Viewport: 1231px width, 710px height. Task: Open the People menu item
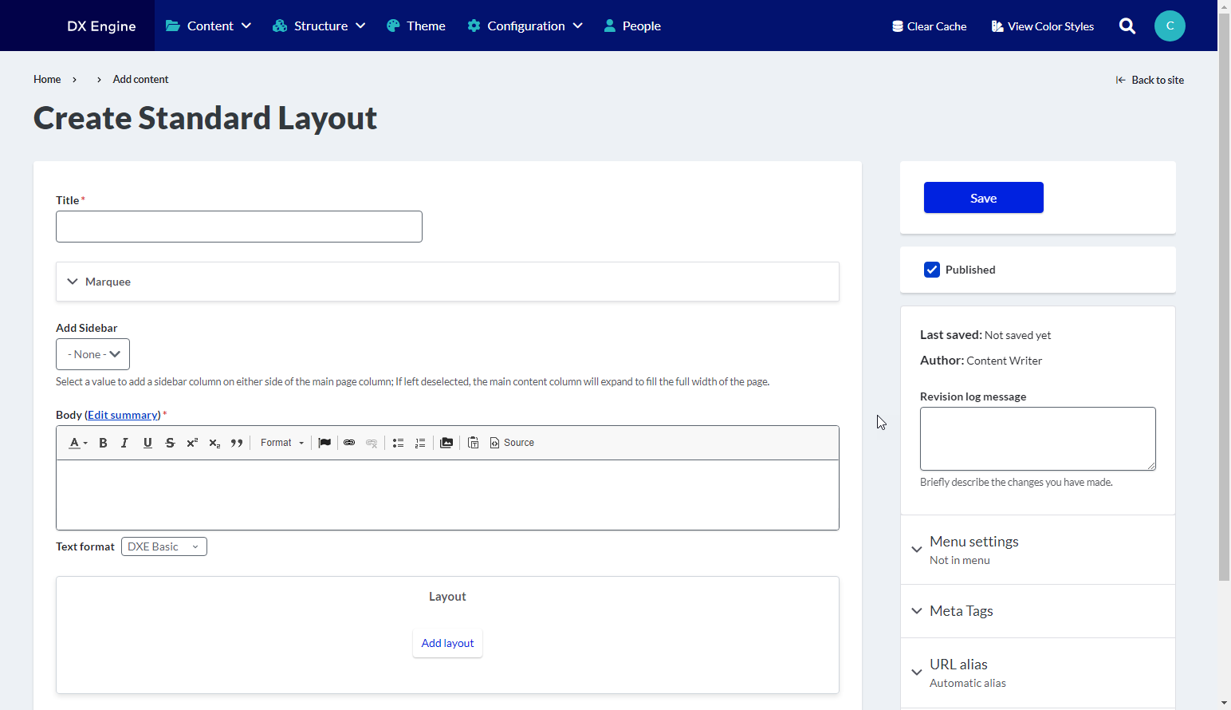point(632,26)
